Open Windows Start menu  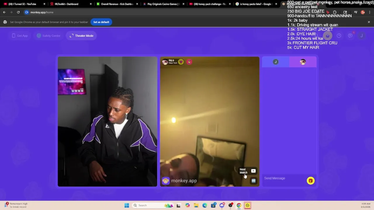(x=127, y=205)
